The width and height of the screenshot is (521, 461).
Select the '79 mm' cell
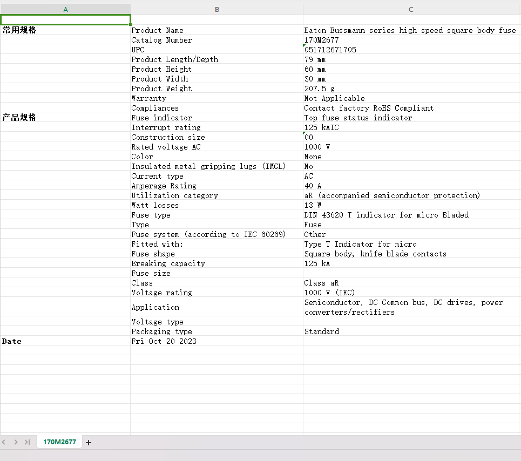point(411,59)
